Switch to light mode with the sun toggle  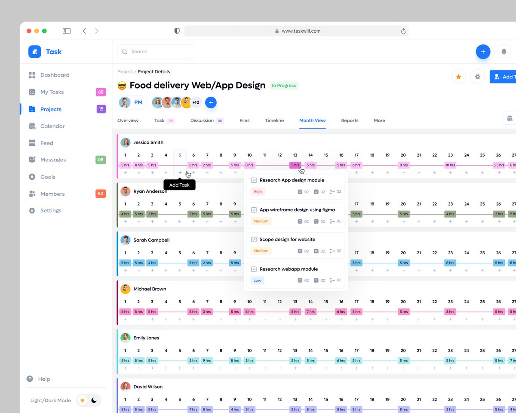(x=83, y=401)
